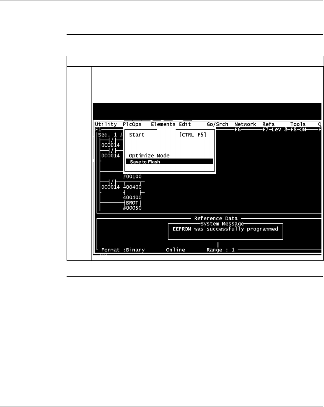Click the [CTRL F5] shortcut text
This screenshot has width=324, height=407.
click(193, 135)
